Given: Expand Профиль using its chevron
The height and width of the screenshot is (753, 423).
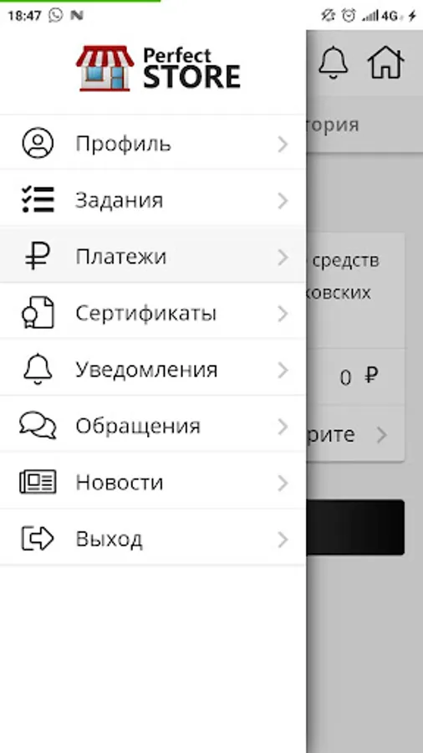Looking at the screenshot, I should [x=283, y=144].
